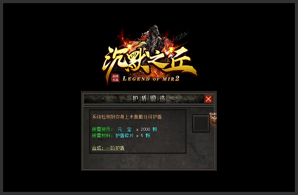Click the 颗 unit after 2000
This screenshot has height=195, width=298.
155,130
